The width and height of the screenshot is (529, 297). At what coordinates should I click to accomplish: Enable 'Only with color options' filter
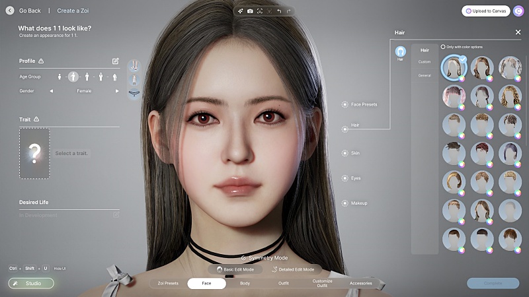[443, 47]
